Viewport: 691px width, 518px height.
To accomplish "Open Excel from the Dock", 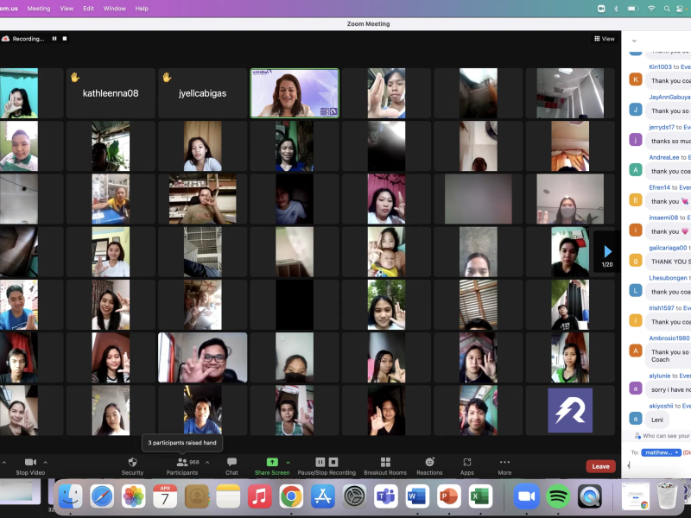I will (480, 496).
